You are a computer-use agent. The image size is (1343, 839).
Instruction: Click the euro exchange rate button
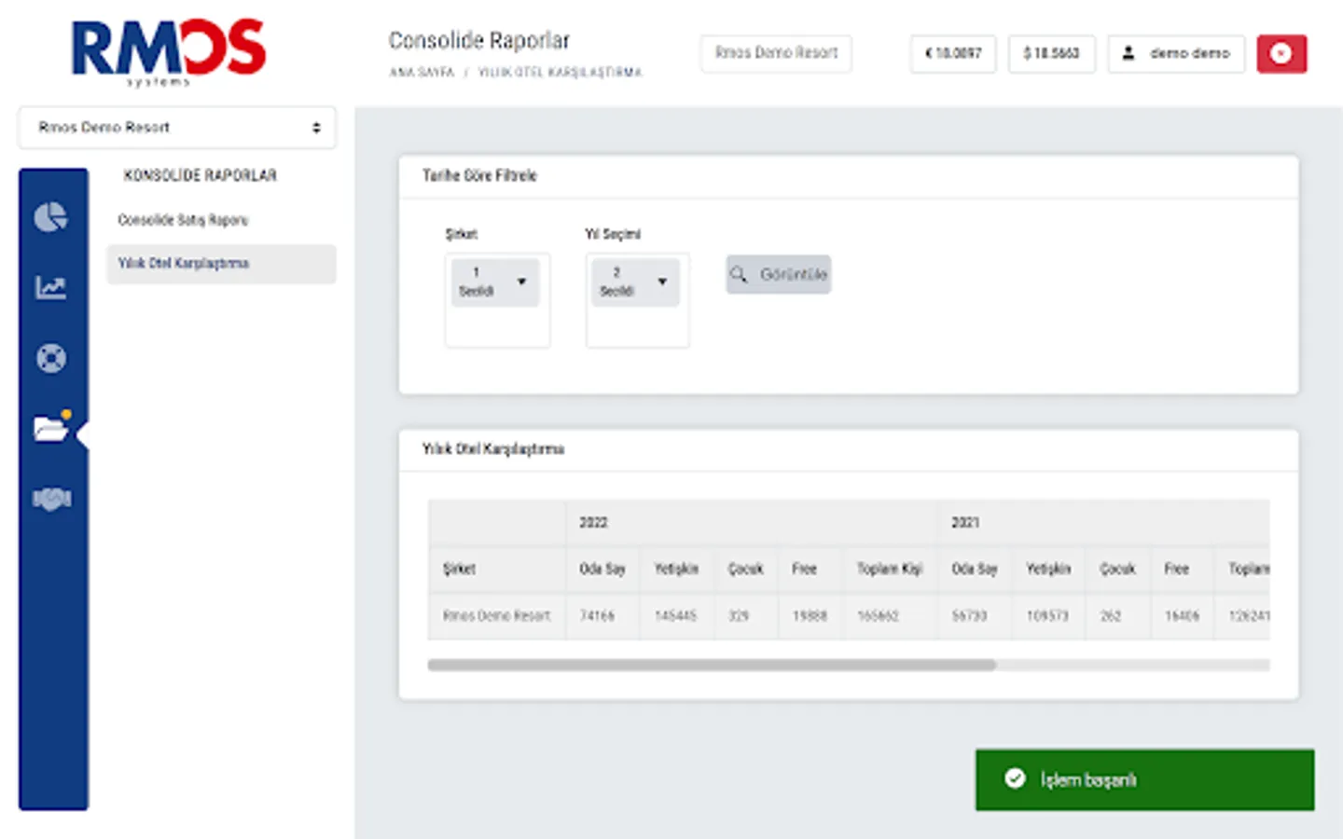(953, 53)
